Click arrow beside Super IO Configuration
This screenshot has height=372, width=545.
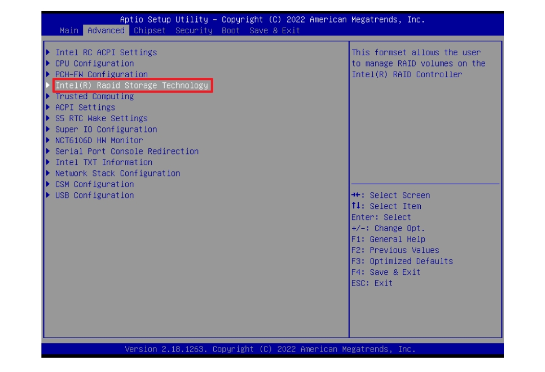pyautogui.click(x=48, y=129)
